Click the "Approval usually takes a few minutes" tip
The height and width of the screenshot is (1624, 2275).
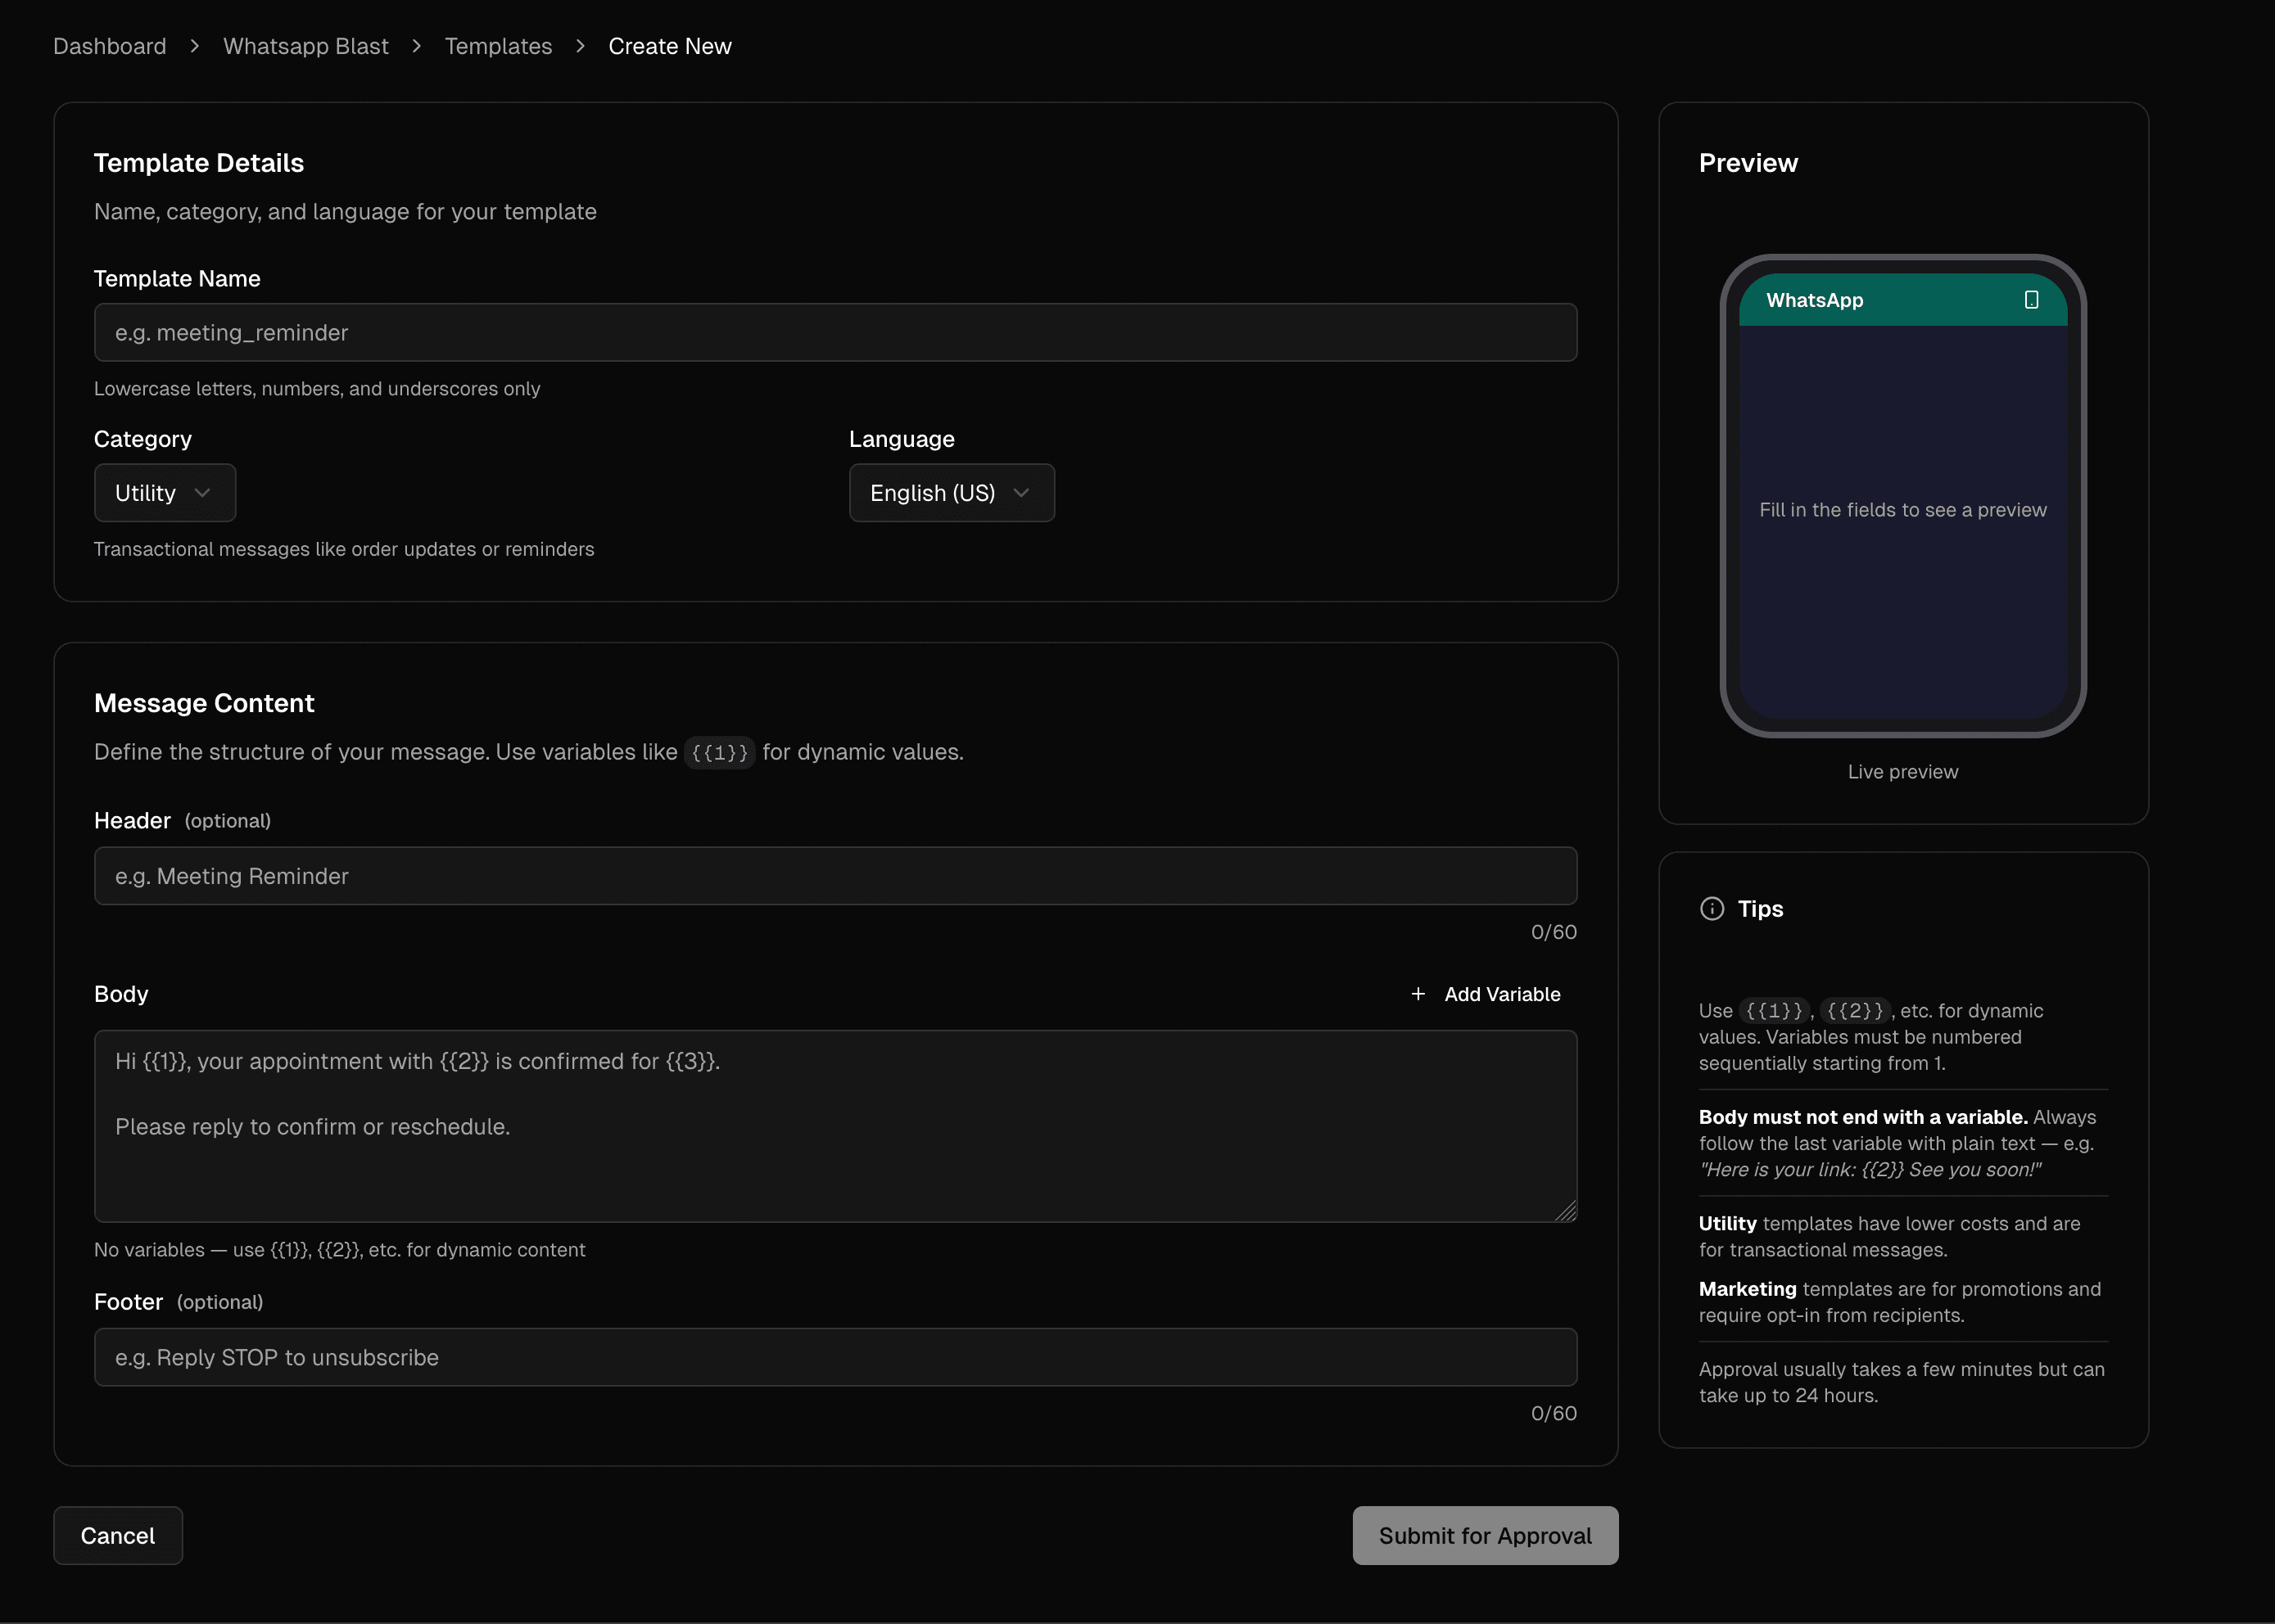(x=1902, y=1382)
